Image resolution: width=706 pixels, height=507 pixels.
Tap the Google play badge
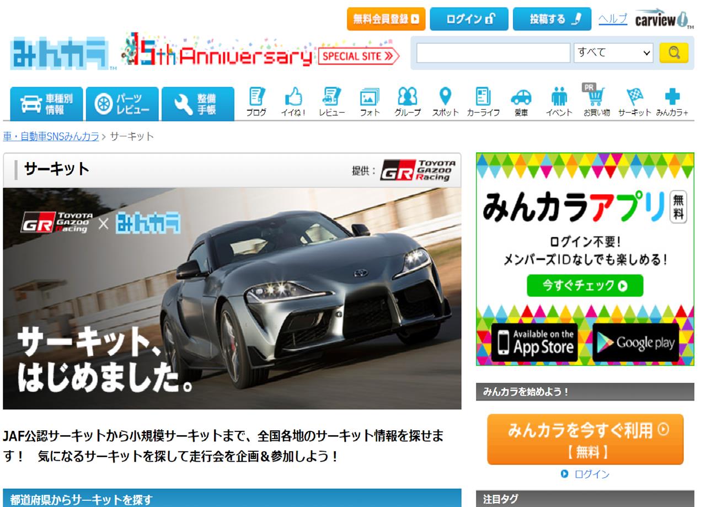(636, 343)
